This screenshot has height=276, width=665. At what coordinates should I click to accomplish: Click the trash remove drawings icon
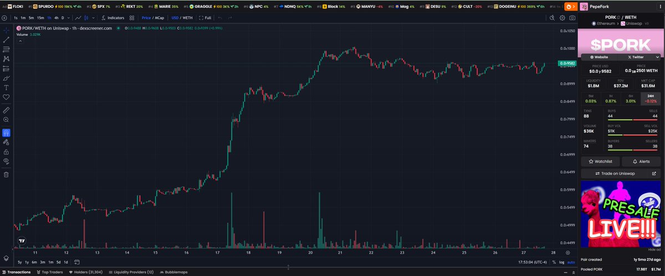point(6,174)
